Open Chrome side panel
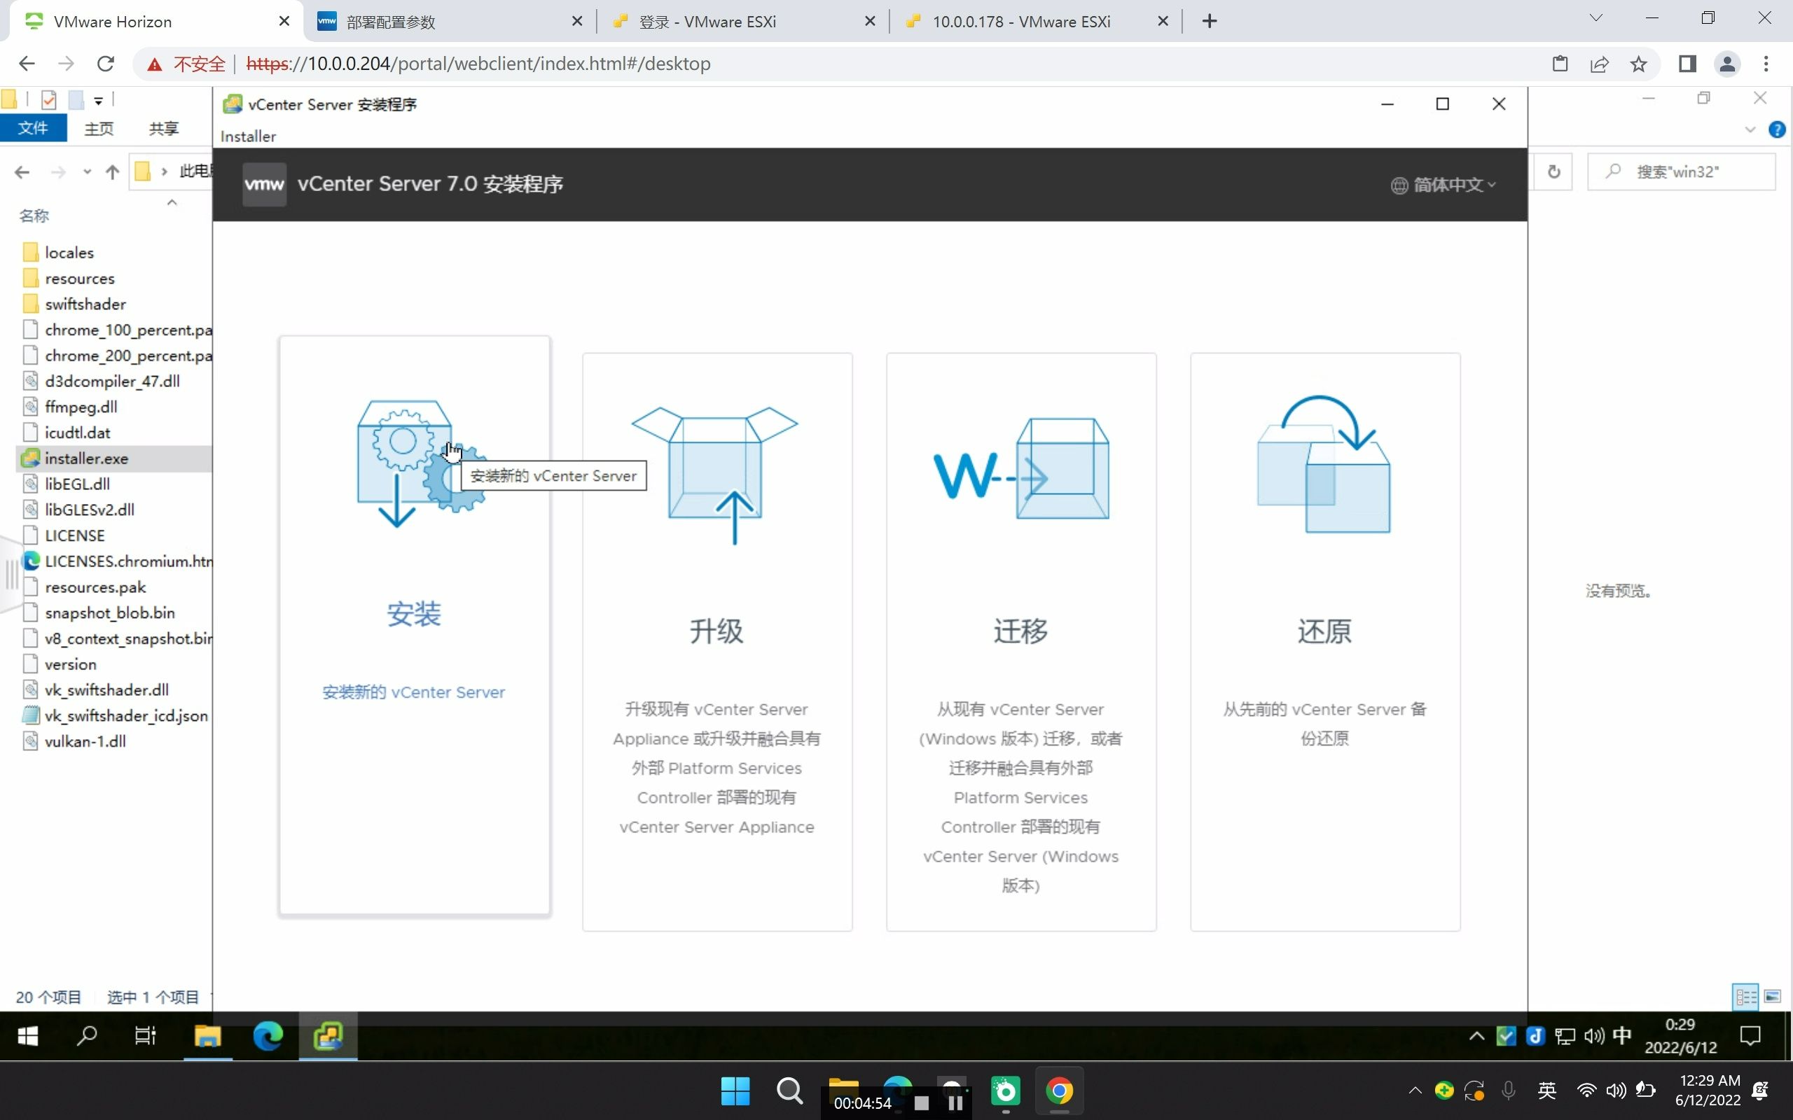Image resolution: width=1793 pixels, height=1120 pixels. pos(1687,64)
